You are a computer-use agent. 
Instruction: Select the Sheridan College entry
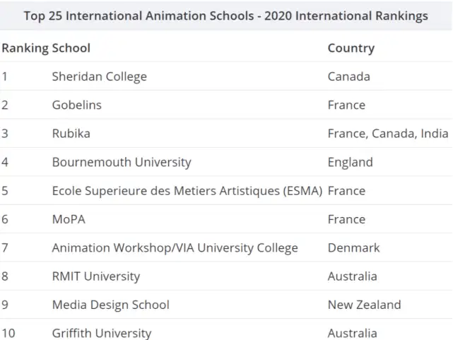pyautogui.click(x=99, y=76)
